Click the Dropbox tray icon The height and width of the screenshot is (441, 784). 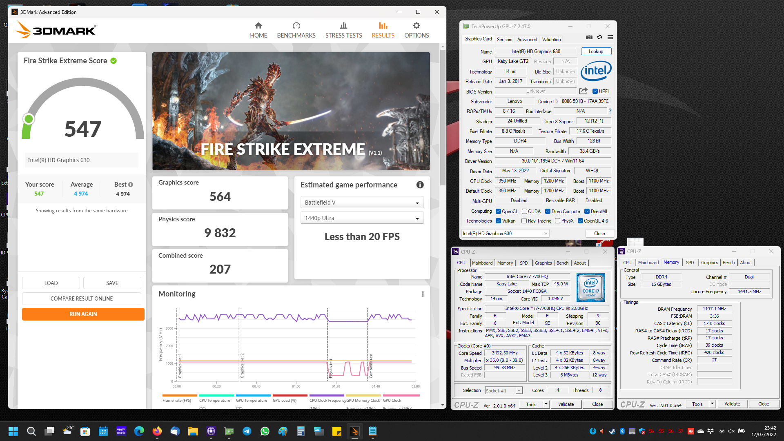point(710,431)
